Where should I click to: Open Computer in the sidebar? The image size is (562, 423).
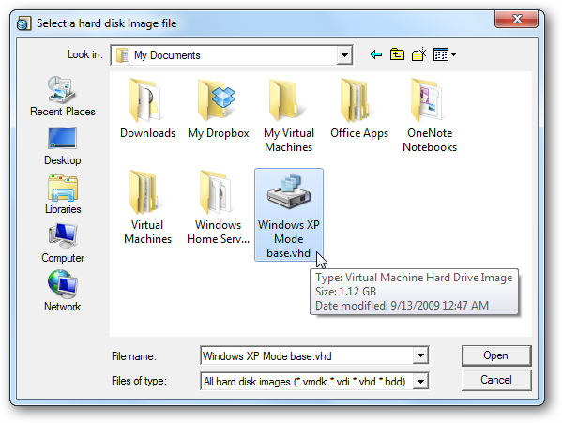coord(63,244)
